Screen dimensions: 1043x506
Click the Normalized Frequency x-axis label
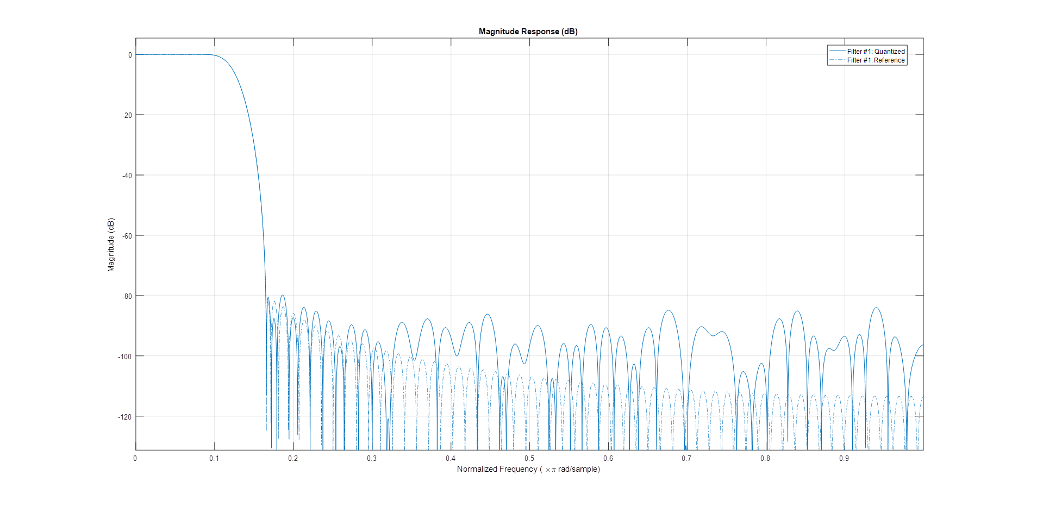(x=528, y=469)
